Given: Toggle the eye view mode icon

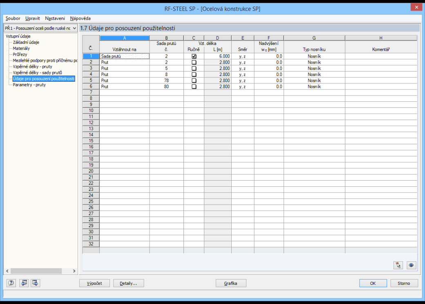Looking at the screenshot, I should tap(411, 265).
